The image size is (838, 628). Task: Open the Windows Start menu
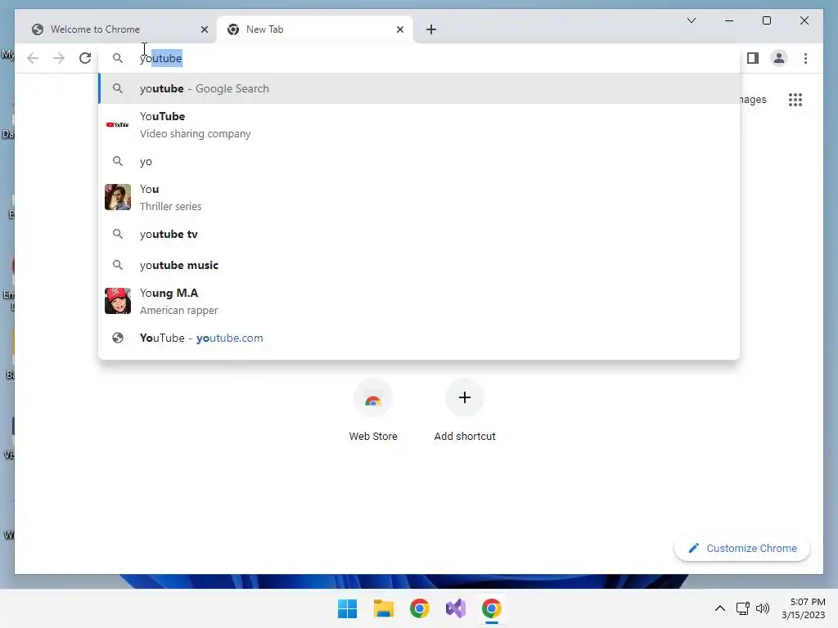click(x=347, y=608)
